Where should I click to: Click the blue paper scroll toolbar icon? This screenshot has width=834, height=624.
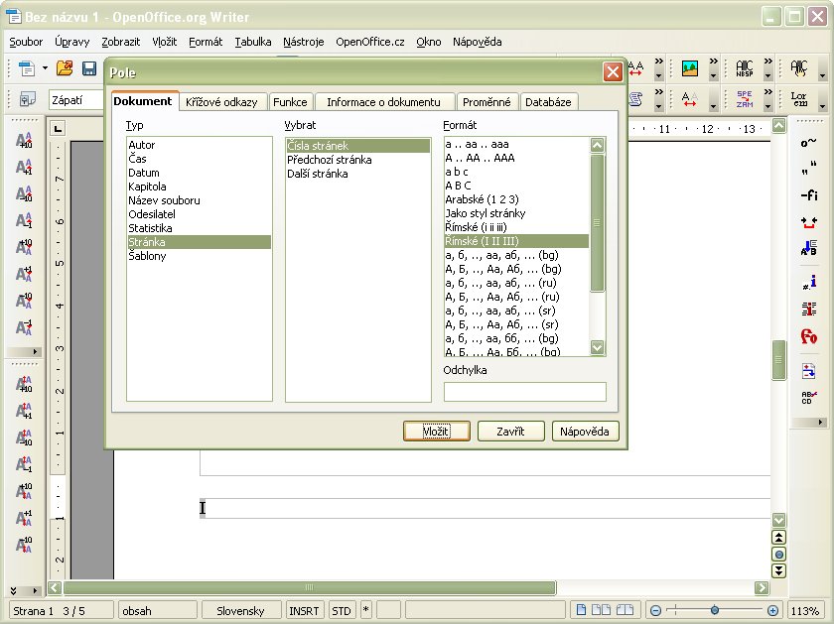click(635, 99)
